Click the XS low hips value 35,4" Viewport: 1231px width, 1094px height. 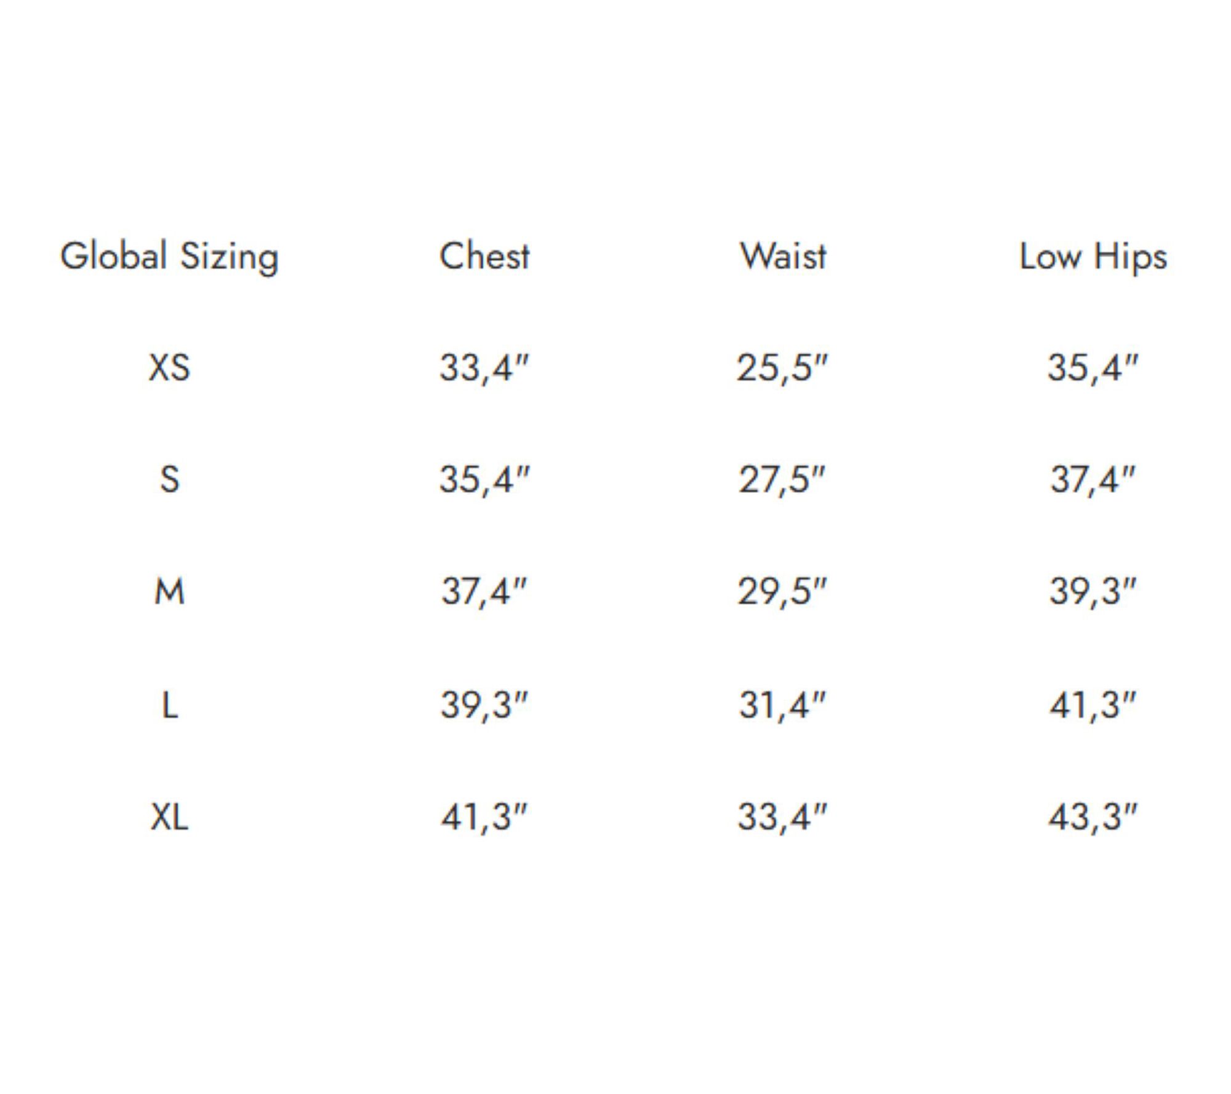tap(1093, 368)
